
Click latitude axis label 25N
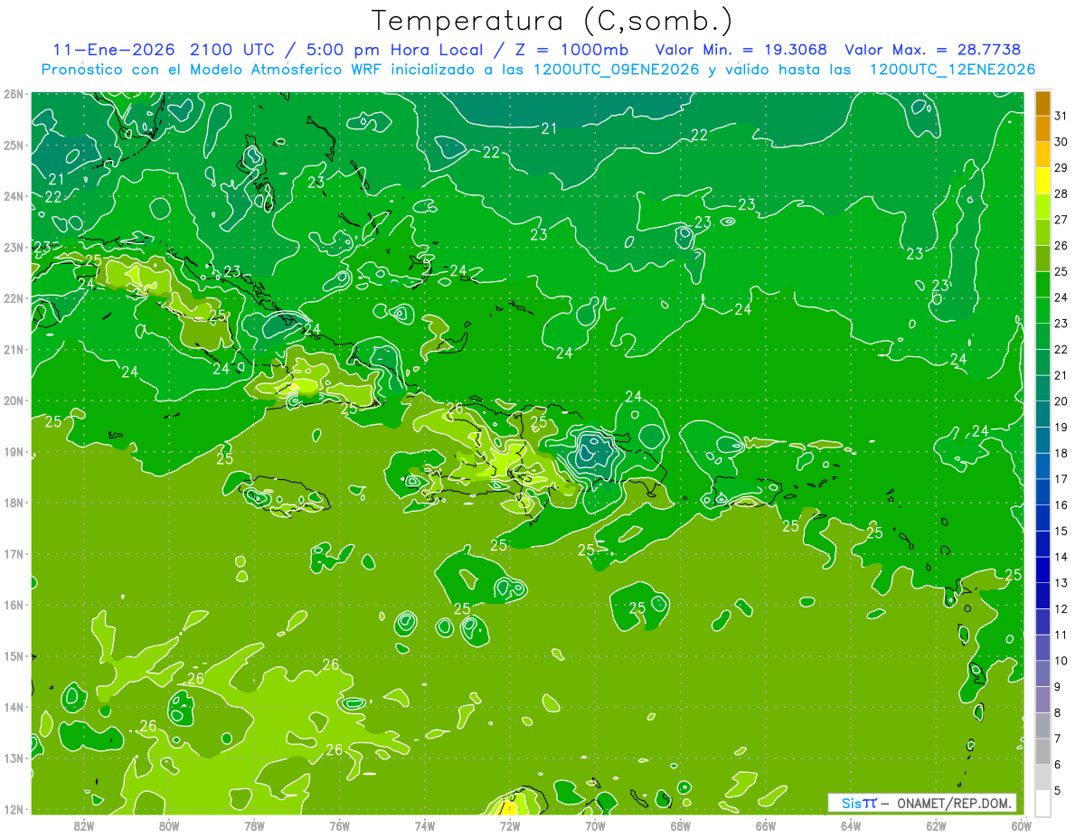point(13,145)
